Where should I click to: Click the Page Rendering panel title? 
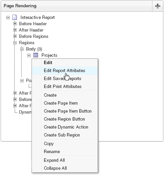click(20, 6)
